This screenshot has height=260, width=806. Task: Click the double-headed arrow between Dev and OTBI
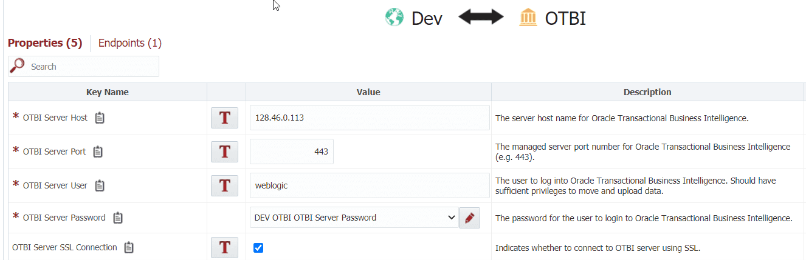[481, 18]
